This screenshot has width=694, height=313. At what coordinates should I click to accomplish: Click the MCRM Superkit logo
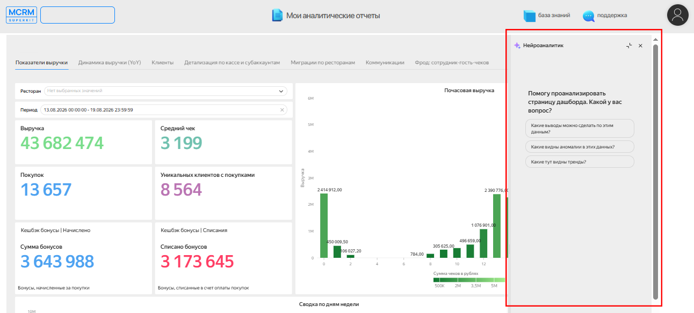[21, 15]
